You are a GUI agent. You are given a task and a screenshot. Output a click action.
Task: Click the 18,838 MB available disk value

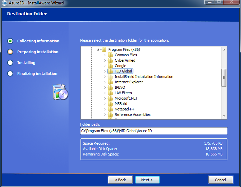(214, 149)
